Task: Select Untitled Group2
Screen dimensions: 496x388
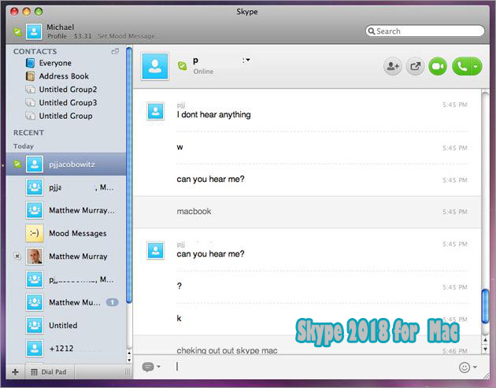Action: pyautogui.click(x=68, y=90)
